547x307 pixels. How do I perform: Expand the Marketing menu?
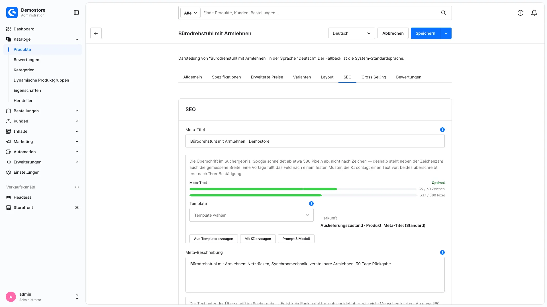77,142
